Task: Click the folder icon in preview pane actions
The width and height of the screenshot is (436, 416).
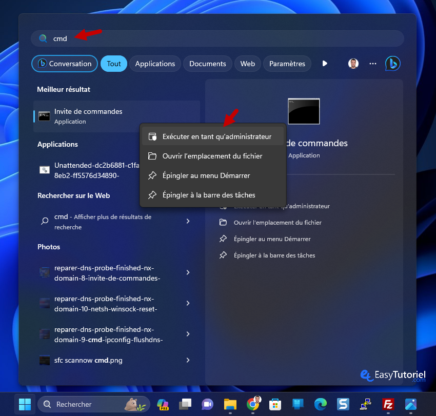Action: click(223, 222)
